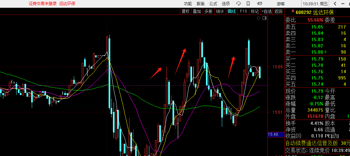Click the 多股 multi-stock button
Screen dimensions: 350x156
click(x=209, y=11)
